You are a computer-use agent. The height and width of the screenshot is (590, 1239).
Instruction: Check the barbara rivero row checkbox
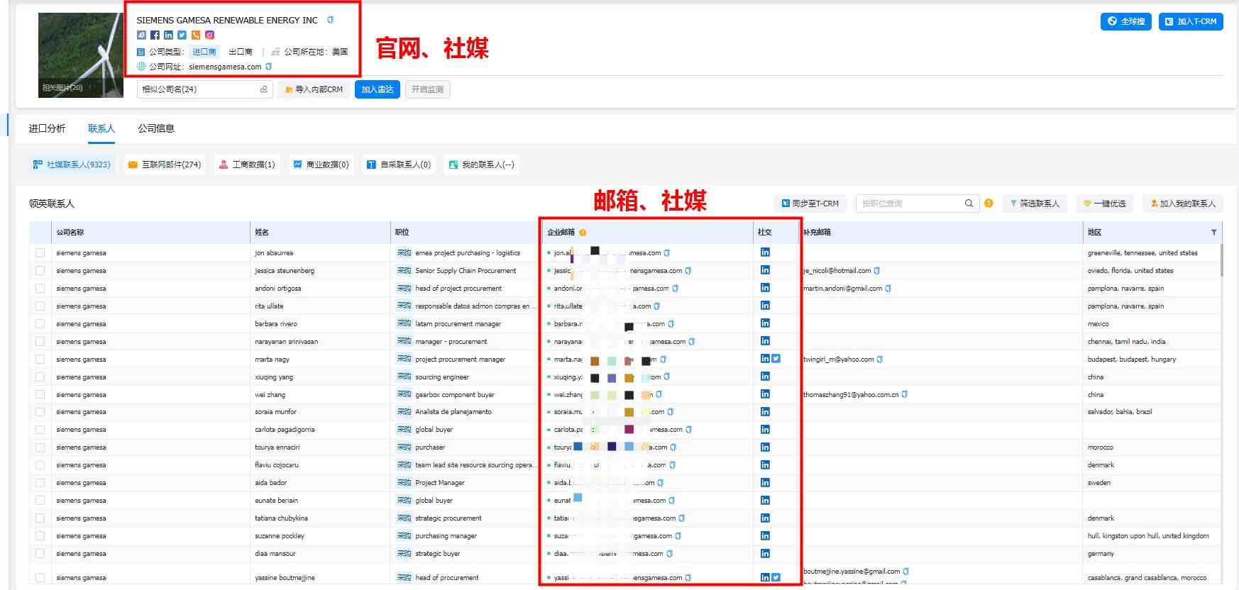40,323
